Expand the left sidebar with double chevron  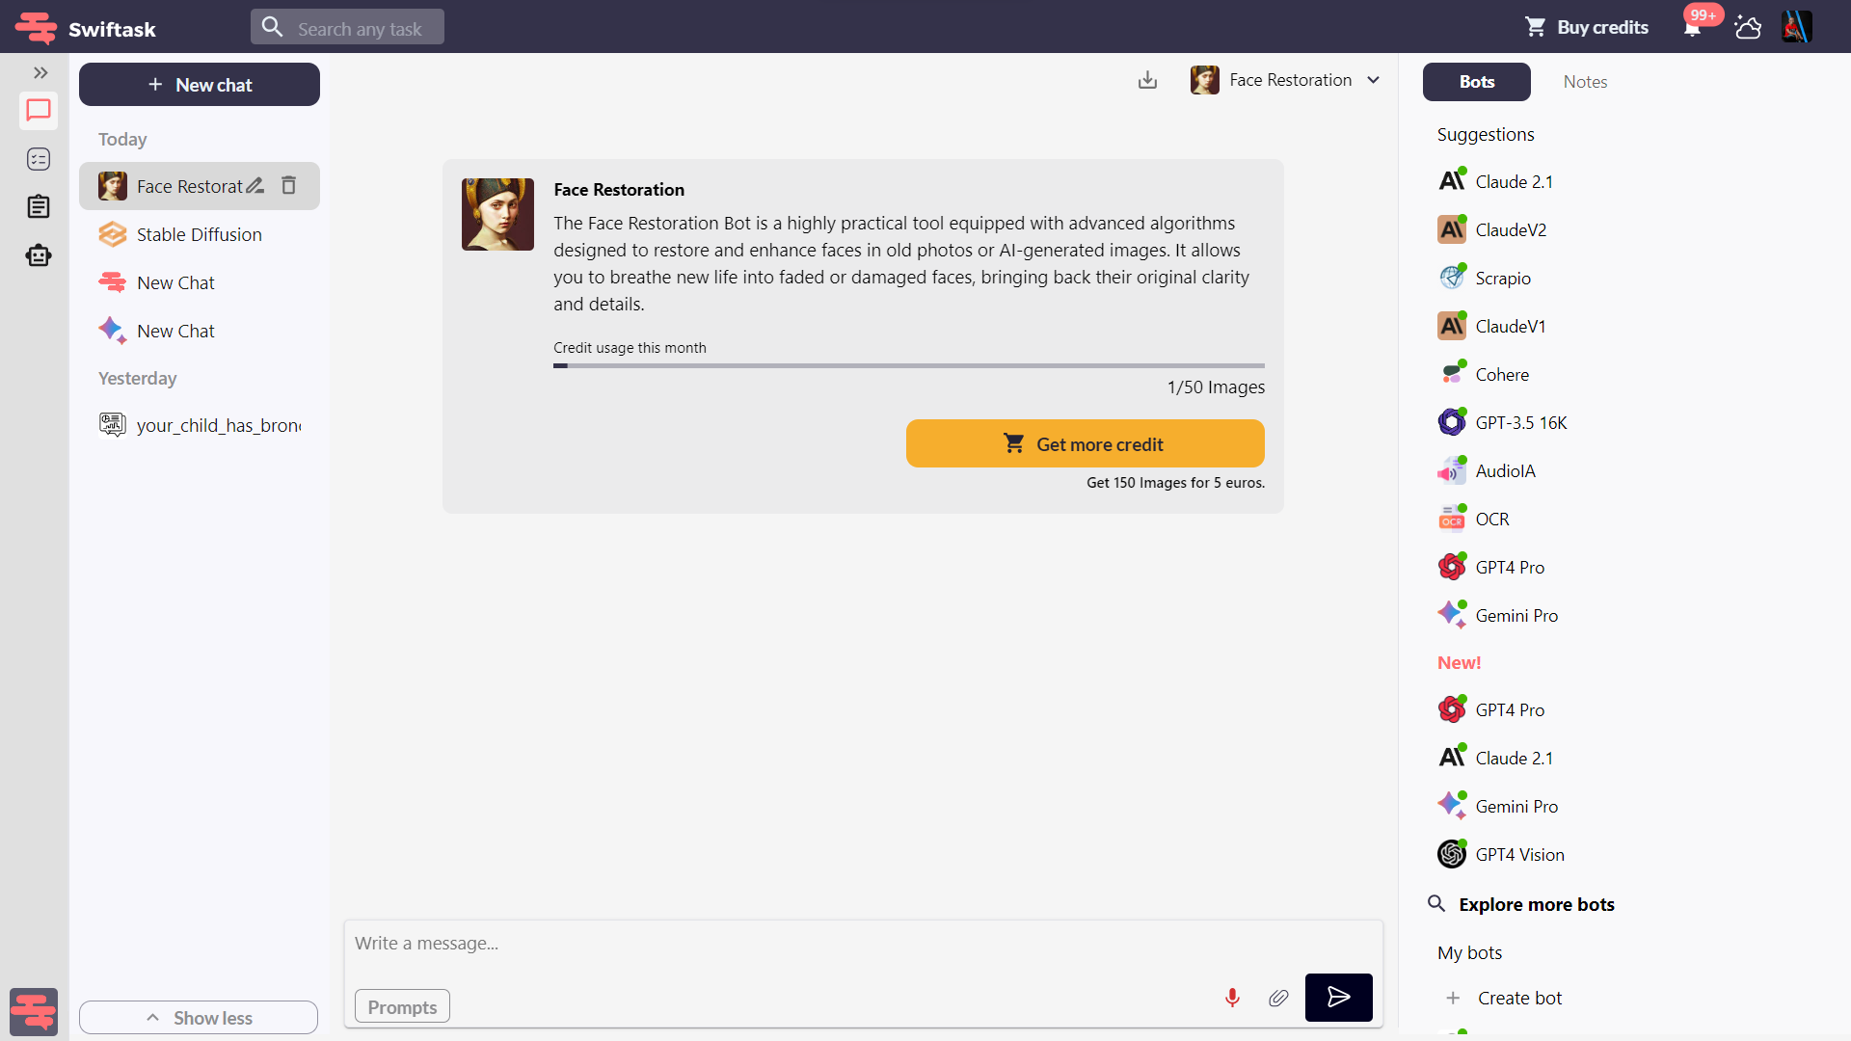click(40, 72)
